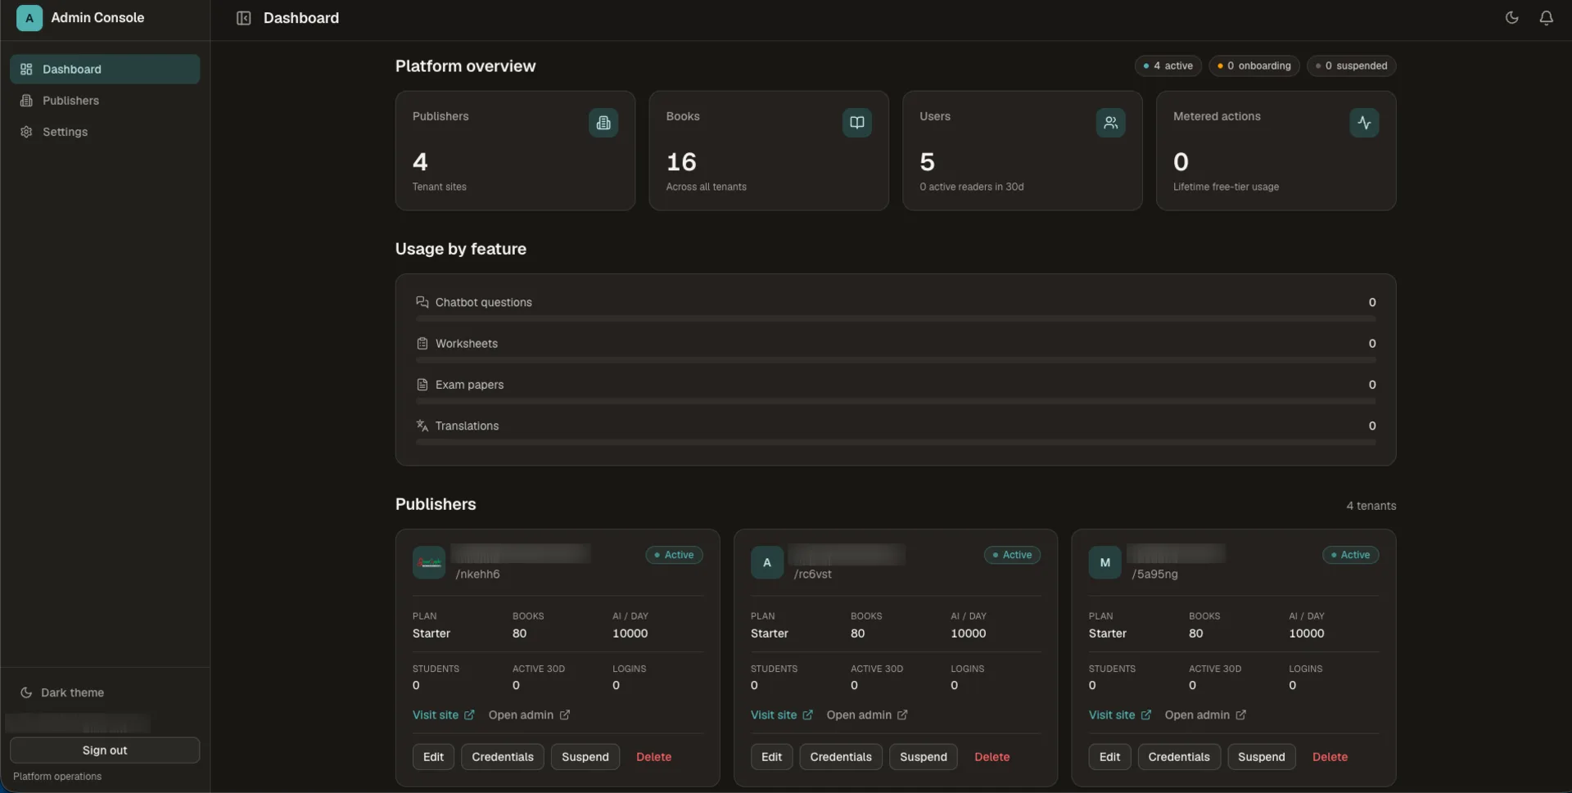Click the /nkehh6 publisher logo thumbnail
Image resolution: width=1572 pixels, height=793 pixels.
coord(429,563)
